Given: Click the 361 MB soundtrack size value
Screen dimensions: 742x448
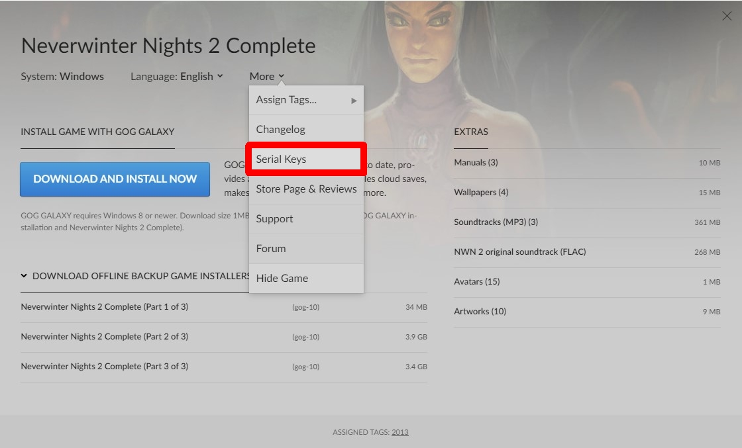Looking at the screenshot, I should pos(708,222).
